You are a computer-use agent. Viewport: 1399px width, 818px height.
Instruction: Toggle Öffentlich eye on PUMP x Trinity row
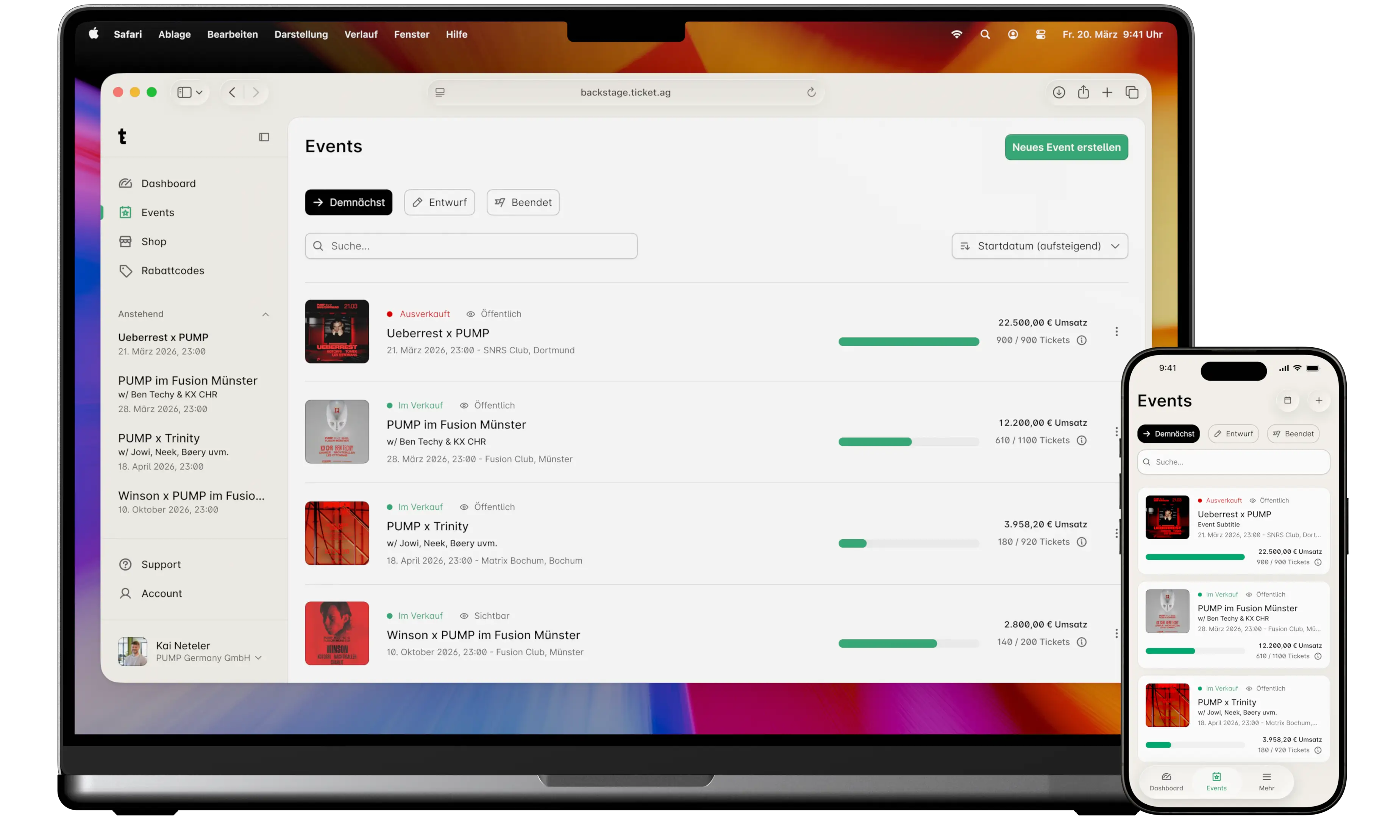point(464,507)
